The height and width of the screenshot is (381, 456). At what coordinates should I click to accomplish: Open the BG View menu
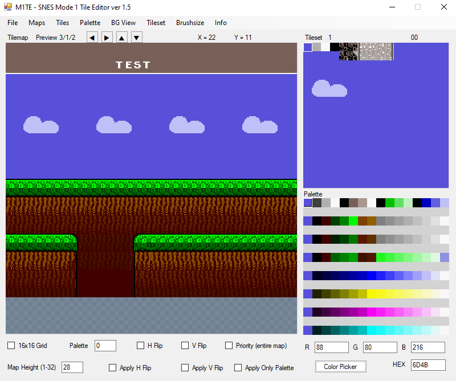[123, 23]
